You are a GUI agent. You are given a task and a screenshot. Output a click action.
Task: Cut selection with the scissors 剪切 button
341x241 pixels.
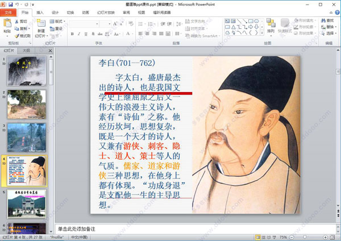(x=21, y=22)
